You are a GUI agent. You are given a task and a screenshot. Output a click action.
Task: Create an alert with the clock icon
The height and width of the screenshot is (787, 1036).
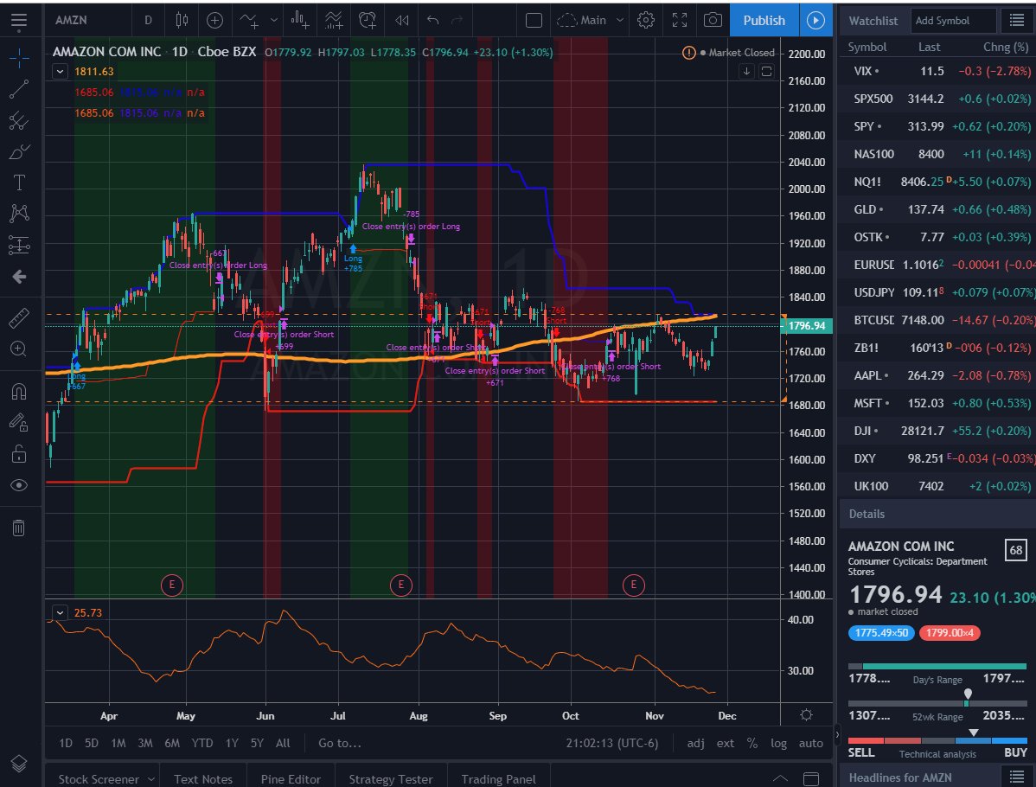click(x=368, y=21)
